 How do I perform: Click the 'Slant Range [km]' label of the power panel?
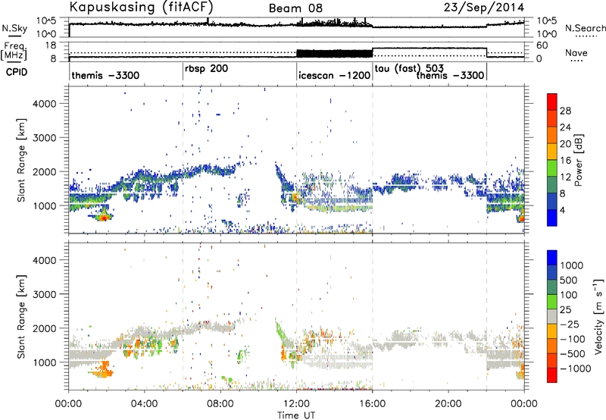pos(21,160)
